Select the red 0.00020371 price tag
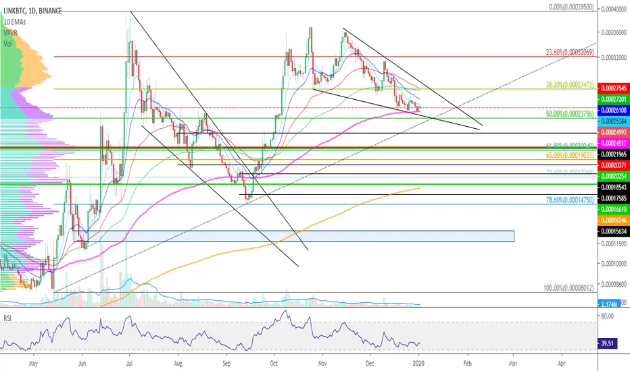The width and height of the screenshot is (630, 371). coord(614,165)
